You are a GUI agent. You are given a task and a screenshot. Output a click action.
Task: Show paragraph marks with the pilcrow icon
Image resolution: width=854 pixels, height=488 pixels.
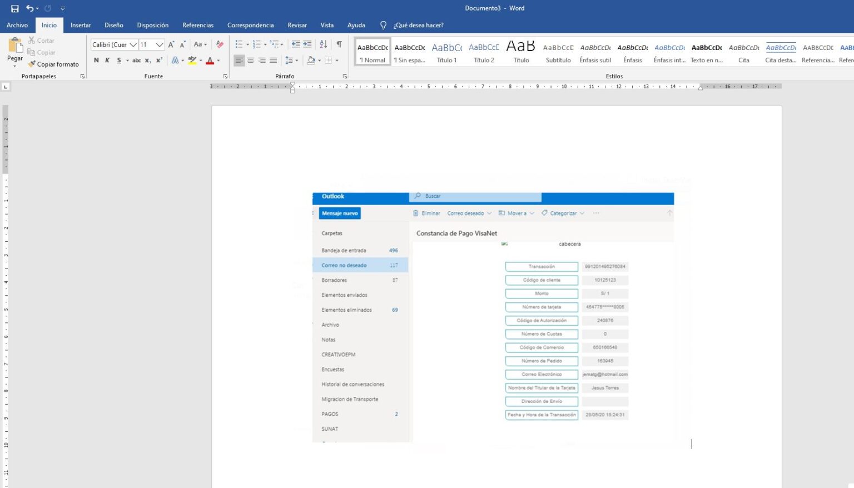point(339,44)
